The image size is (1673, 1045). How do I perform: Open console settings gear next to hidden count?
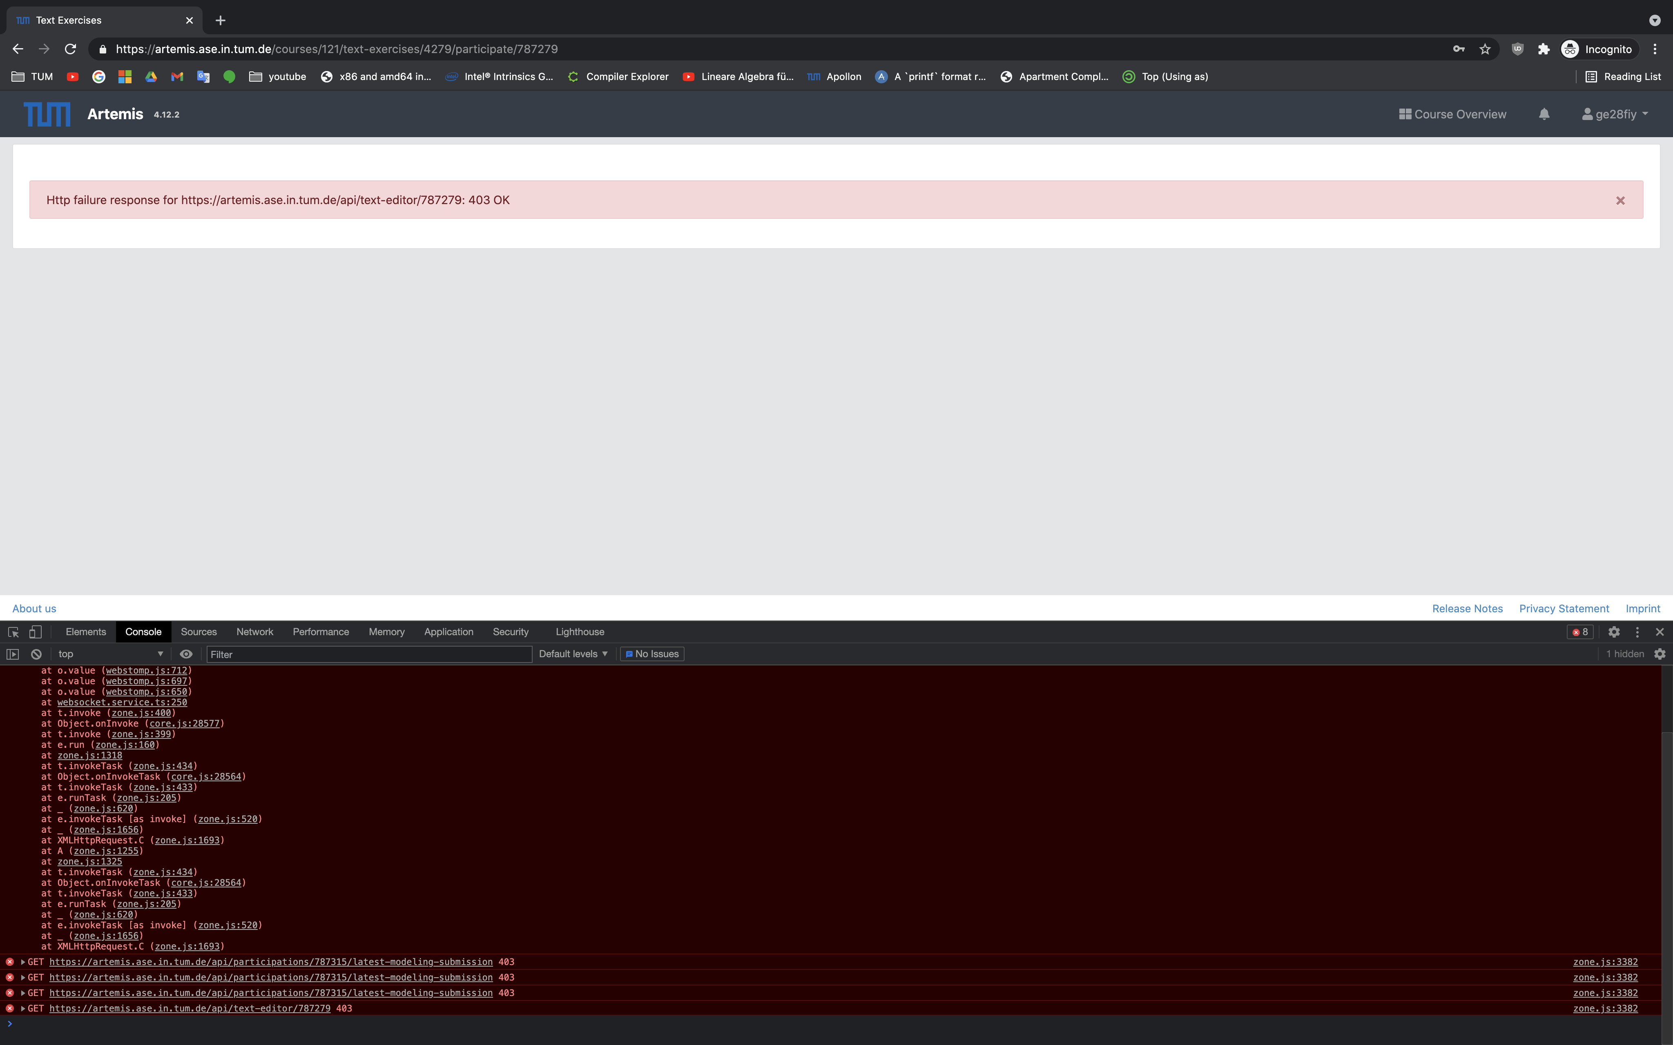1660,654
